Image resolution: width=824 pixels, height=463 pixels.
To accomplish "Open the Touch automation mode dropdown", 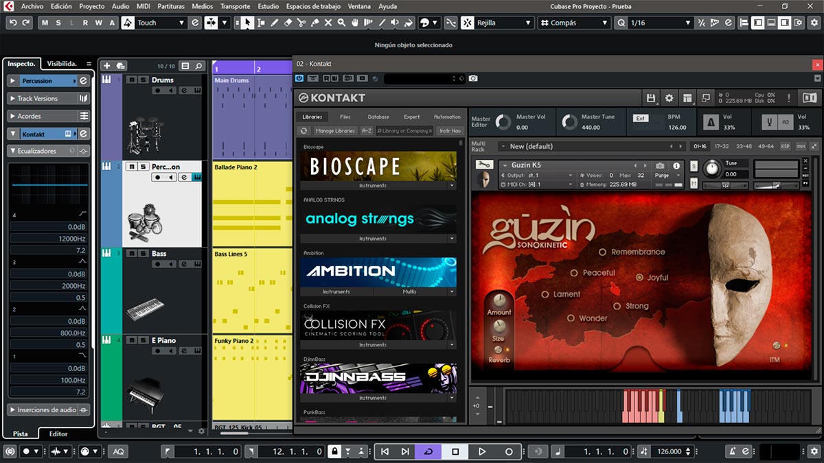I will click(x=162, y=23).
